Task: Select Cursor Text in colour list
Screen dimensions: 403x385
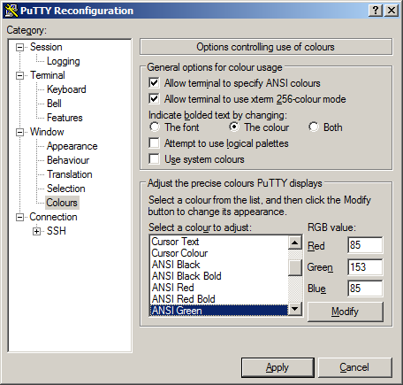Action: (219, 242)
